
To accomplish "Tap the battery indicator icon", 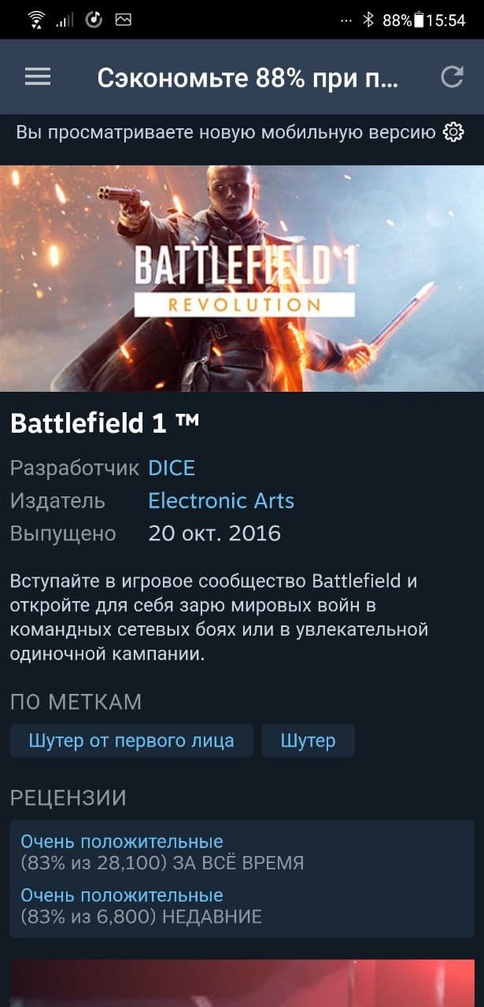I will tap(419, 20).
